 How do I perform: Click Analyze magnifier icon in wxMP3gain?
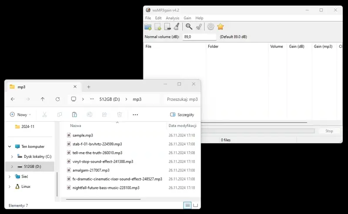coord(189,27)
